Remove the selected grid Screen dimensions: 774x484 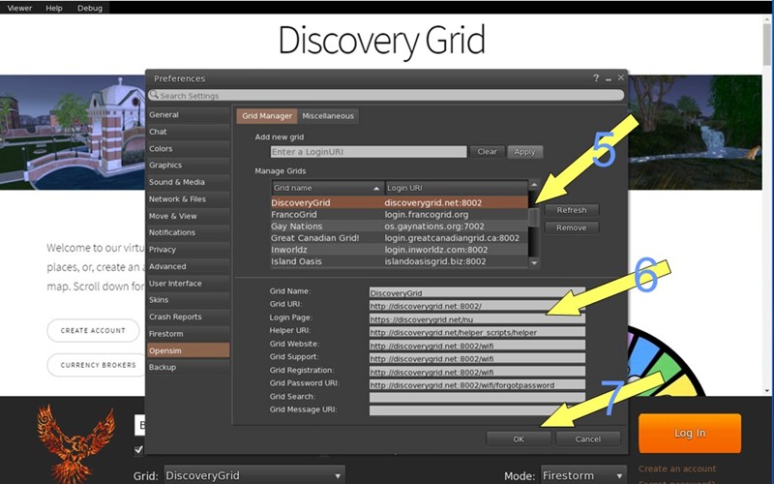[x=572, y=227]
